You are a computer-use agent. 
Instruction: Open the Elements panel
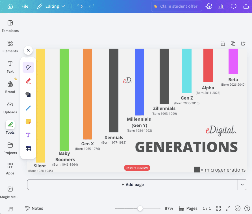click(10, 47)
